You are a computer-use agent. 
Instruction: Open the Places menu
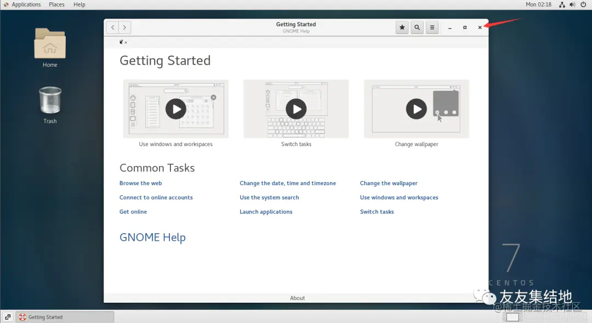pyautogui.click(x=56, y=4)
